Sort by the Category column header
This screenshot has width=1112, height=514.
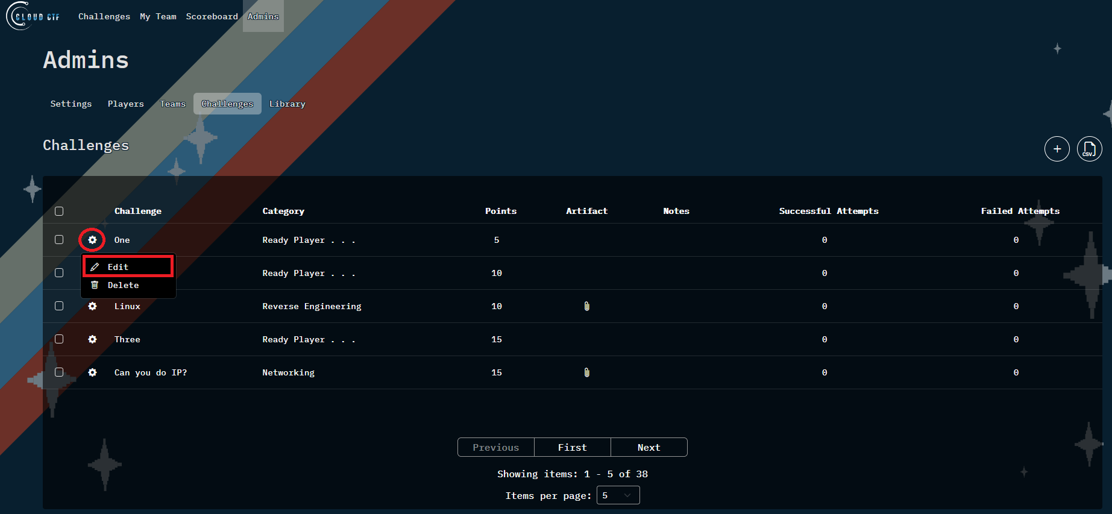[x=283, y=211]
